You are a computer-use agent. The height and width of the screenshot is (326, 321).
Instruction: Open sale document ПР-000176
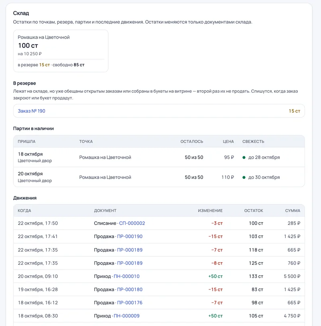coord(130,302)
